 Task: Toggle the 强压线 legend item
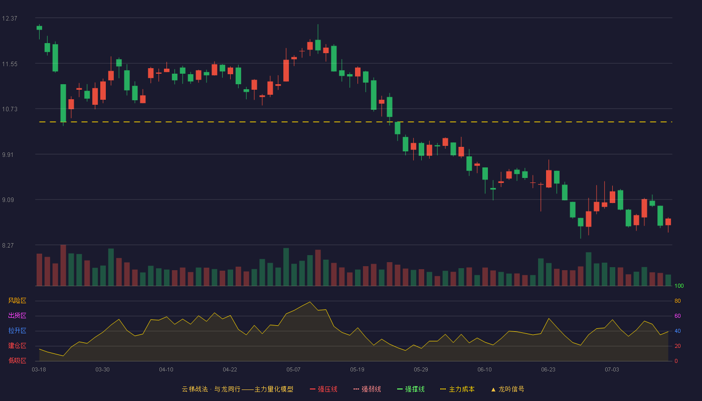pos(324,389)
